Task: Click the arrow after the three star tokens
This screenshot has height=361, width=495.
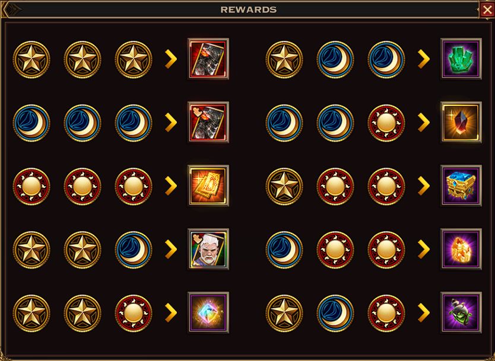Action: [x=171, y=59]
